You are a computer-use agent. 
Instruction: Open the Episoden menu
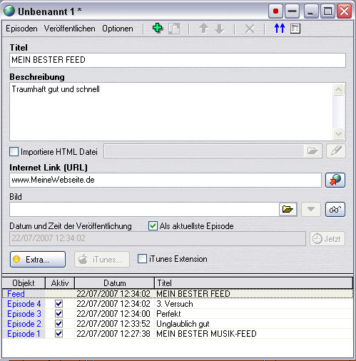[21, 29]
